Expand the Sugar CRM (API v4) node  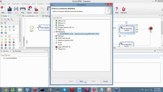point(54,47)
